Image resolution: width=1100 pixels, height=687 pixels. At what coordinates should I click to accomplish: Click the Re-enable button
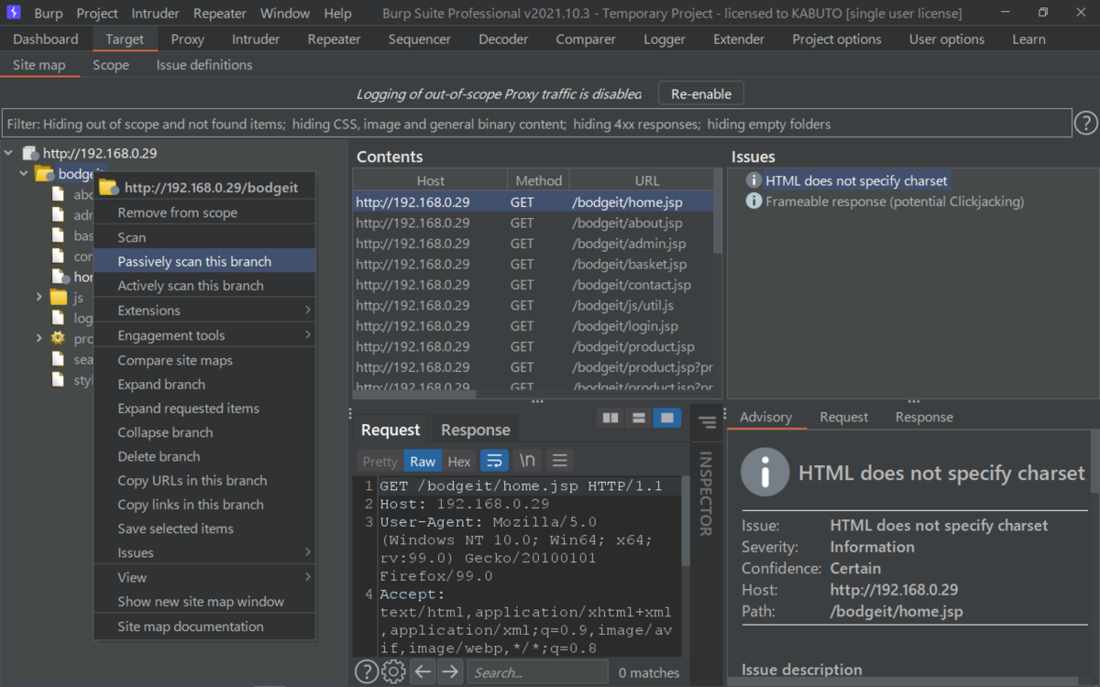701,93
